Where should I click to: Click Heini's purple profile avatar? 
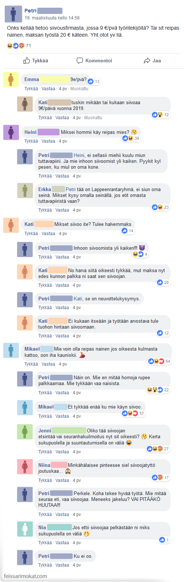coord(11,132)
